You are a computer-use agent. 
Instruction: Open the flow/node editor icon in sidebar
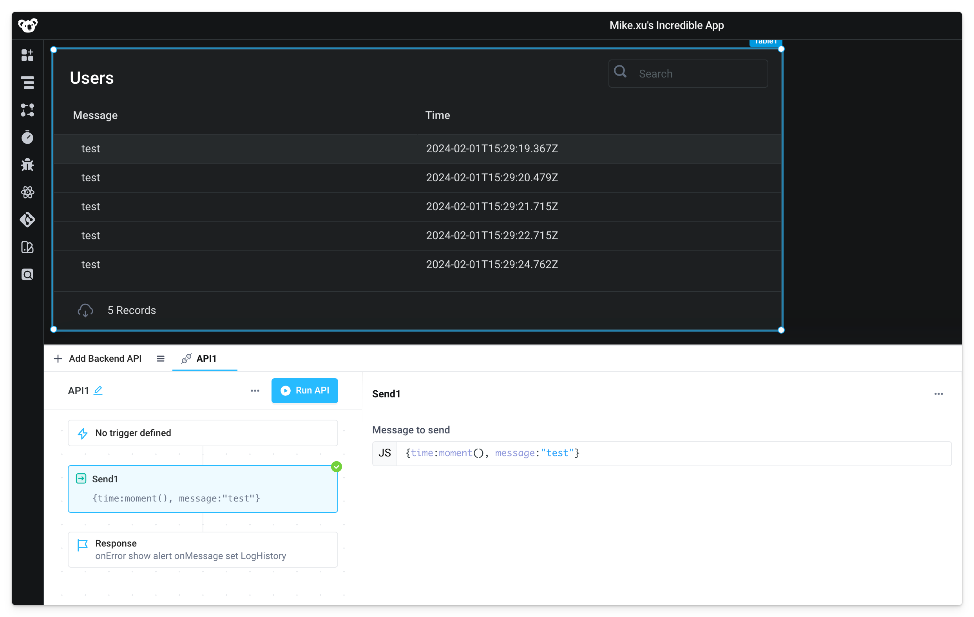27,110
